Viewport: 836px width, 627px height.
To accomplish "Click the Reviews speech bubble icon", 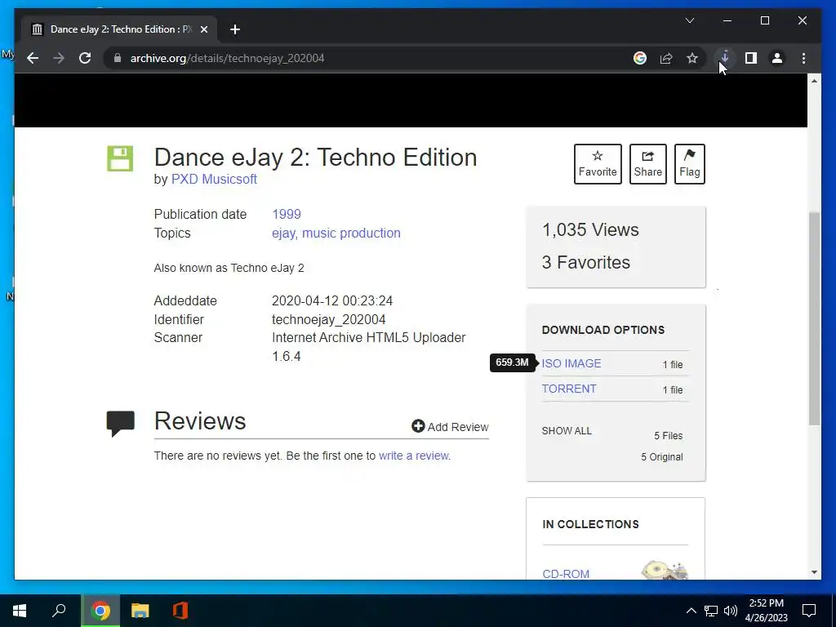I will (120, 424).
